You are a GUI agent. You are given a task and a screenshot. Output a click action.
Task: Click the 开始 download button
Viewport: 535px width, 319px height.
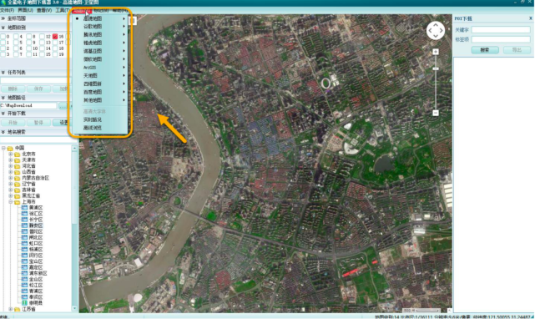pyautogui.click(x=13, y=123)
